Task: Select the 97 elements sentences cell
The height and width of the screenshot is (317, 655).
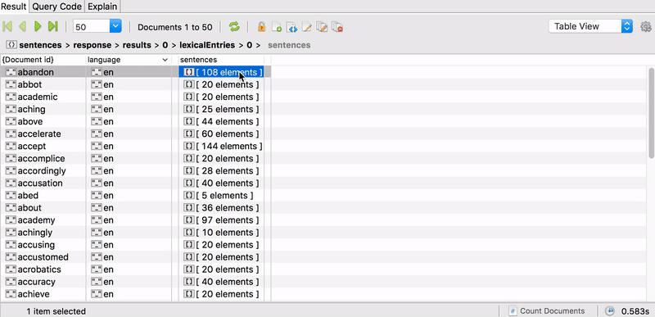Action: [x=221, y=220]
